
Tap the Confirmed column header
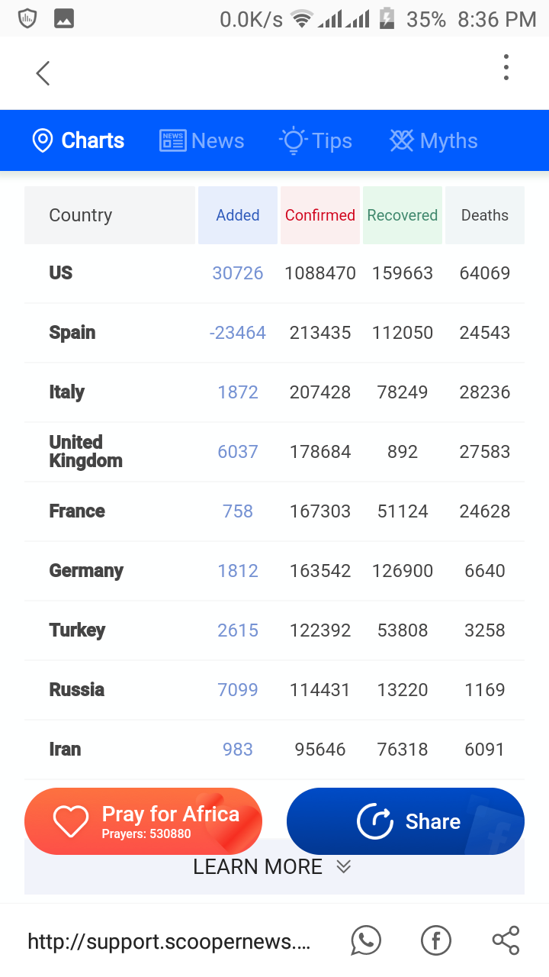[x=320, y=215]
